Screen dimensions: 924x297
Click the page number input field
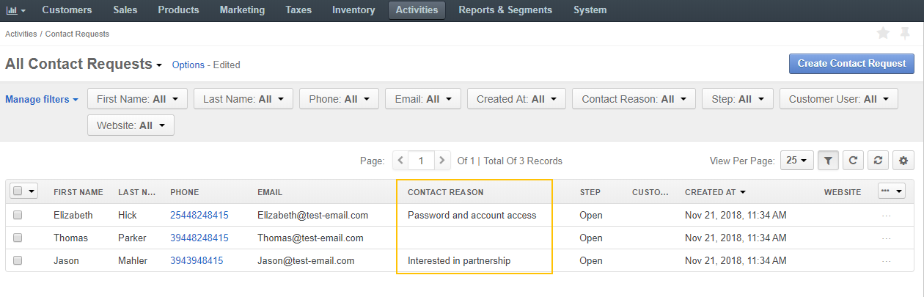pos(421,160)
